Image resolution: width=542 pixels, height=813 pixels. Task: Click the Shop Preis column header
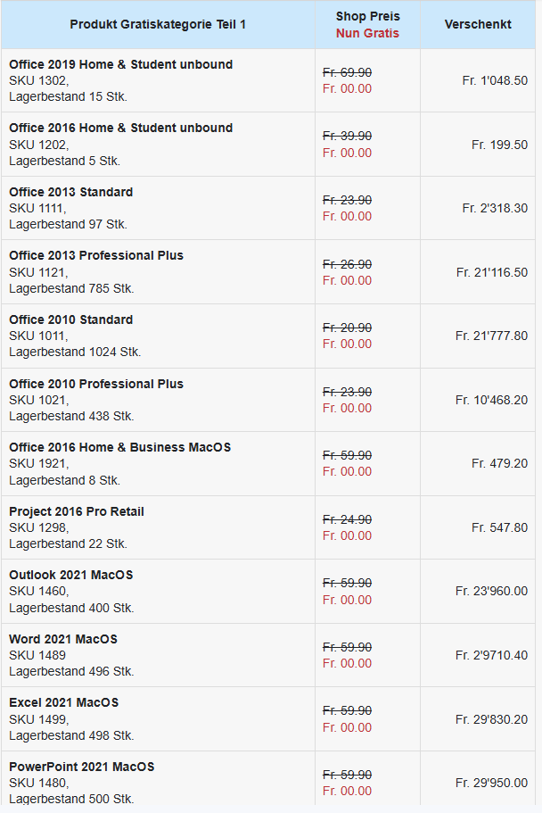tap(367, 16)
